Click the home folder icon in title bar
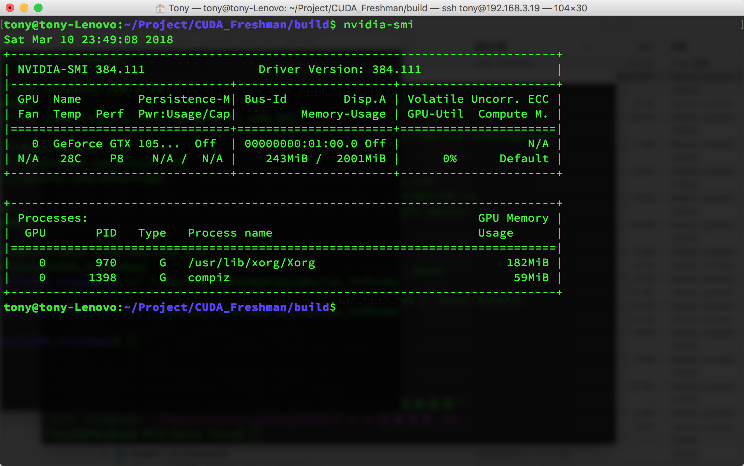 click(160, 8)
